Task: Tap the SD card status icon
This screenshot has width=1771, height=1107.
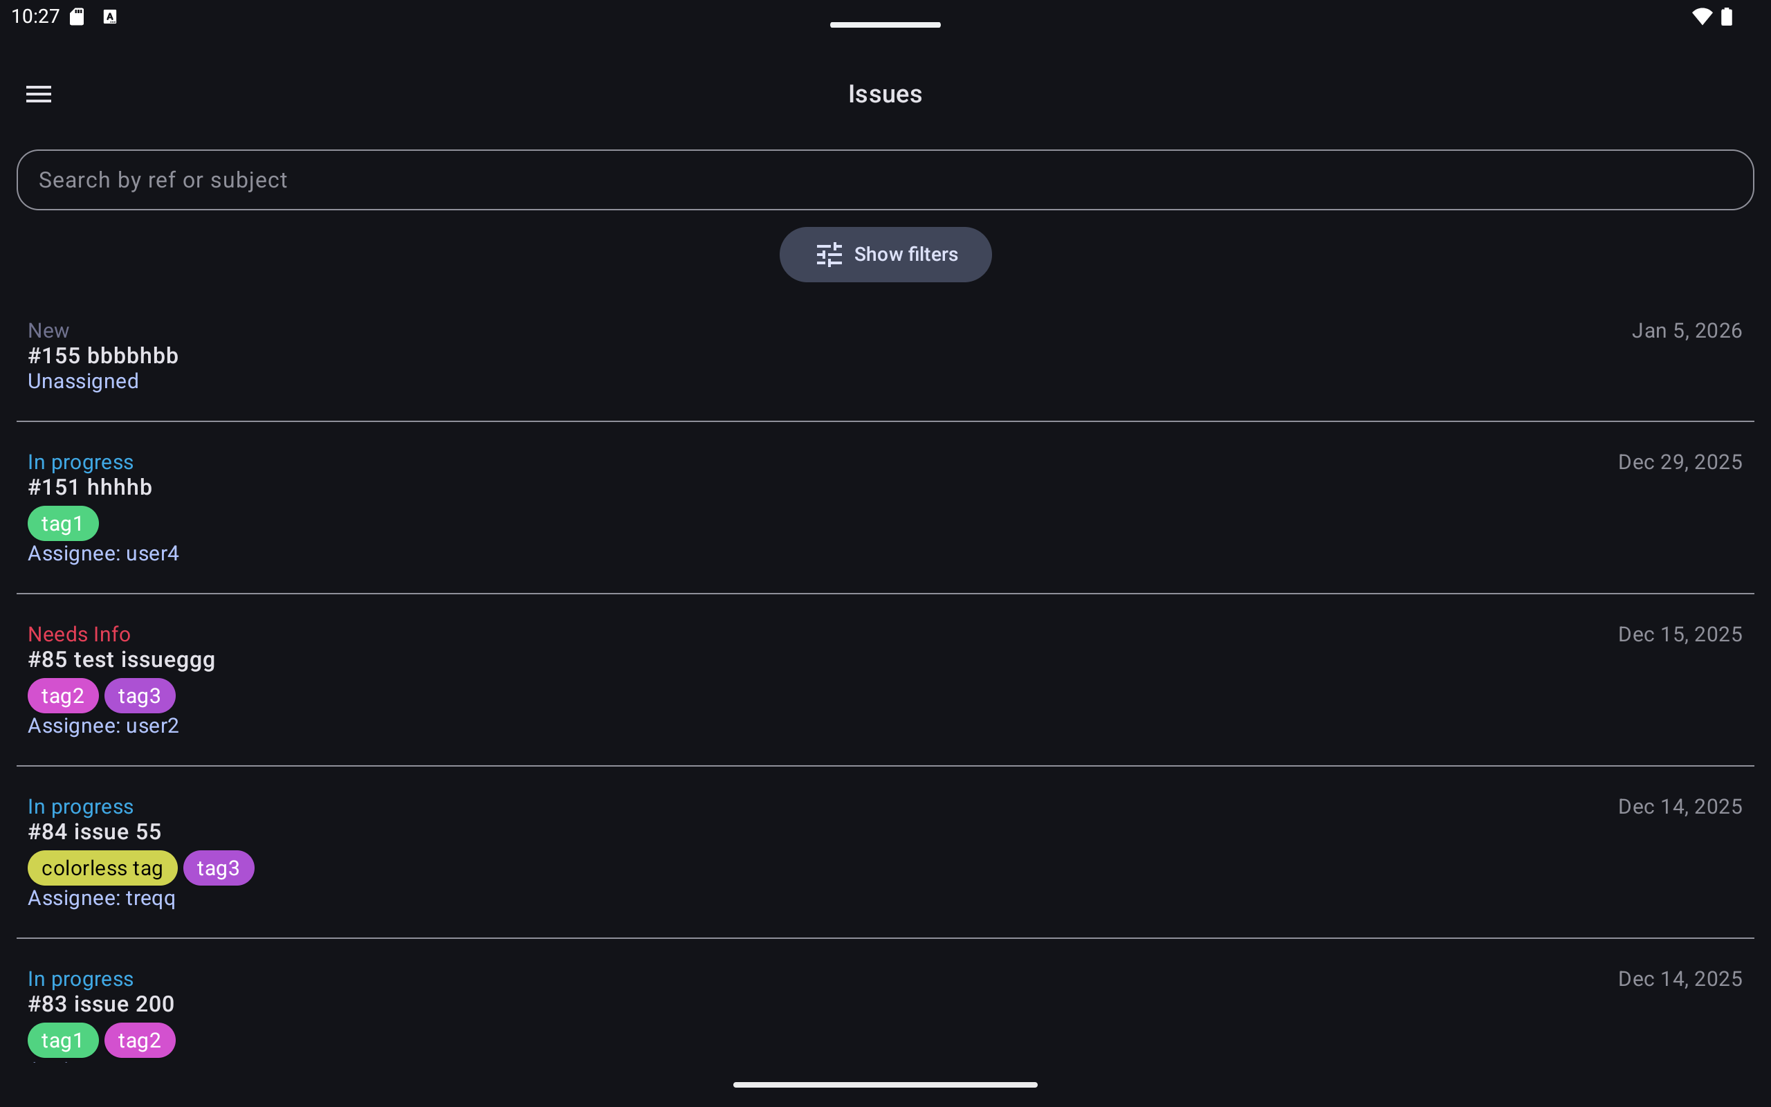Action: (x=77, y=17)
